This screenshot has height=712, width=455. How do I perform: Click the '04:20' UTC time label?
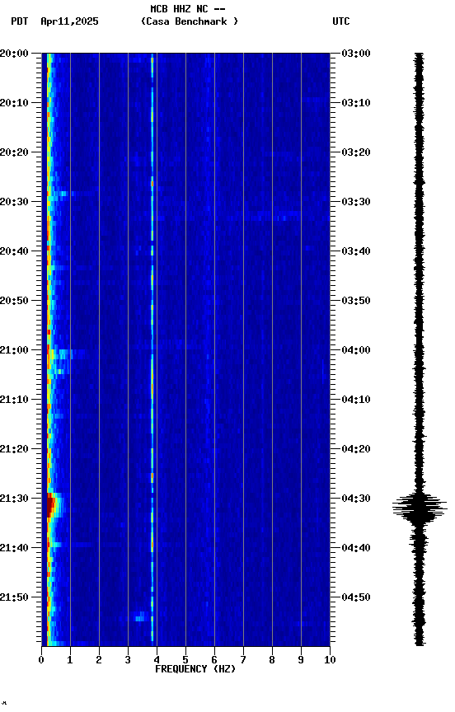point(356,449)
